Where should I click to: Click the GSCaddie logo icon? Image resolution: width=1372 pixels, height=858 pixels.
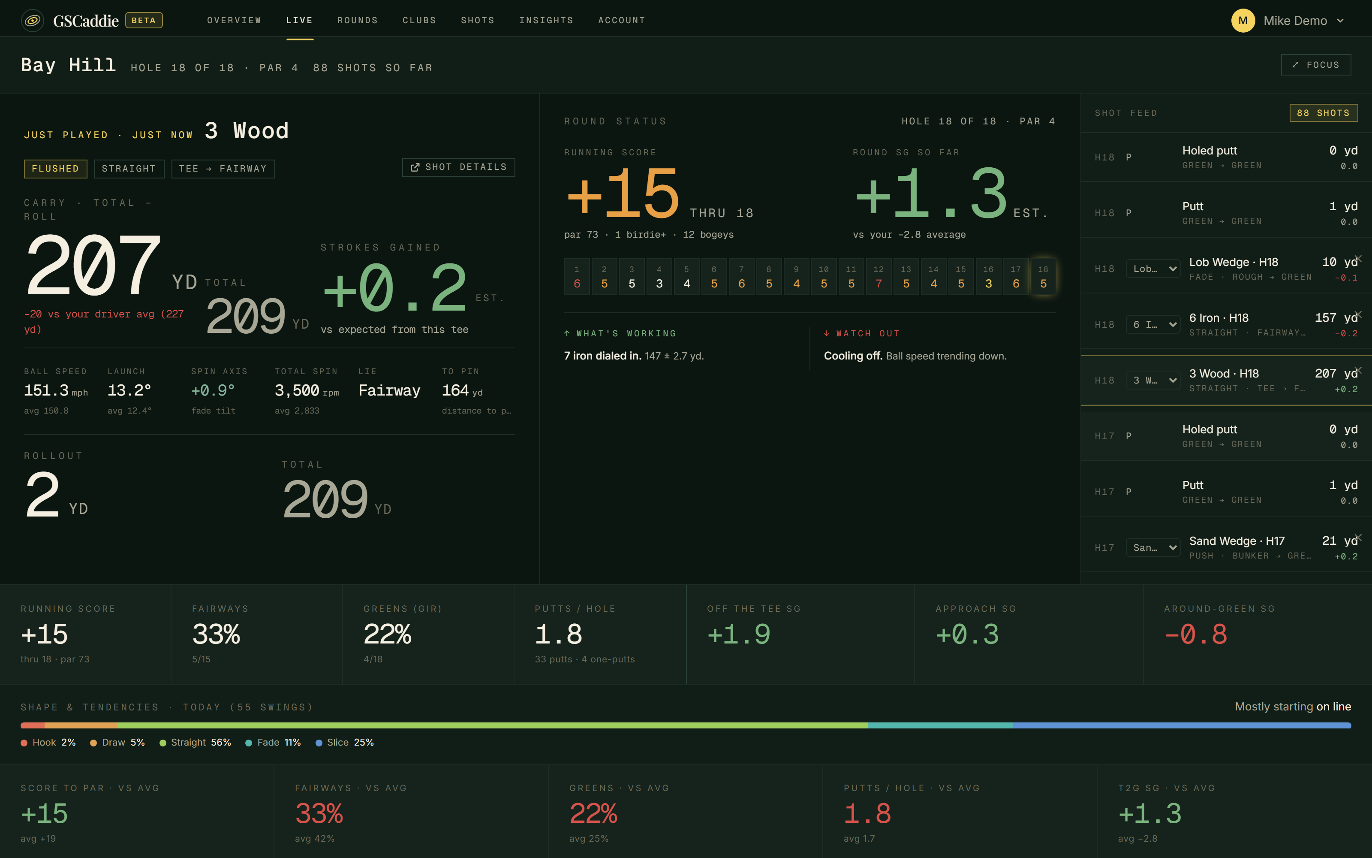(33, 21)
